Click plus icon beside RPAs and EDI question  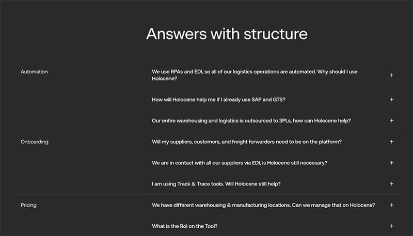pyautogui.click(x=391, y=75)
